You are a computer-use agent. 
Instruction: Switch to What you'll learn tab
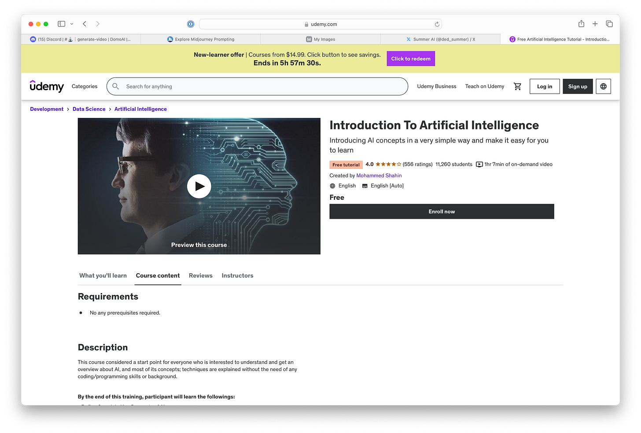pos(103,275)
